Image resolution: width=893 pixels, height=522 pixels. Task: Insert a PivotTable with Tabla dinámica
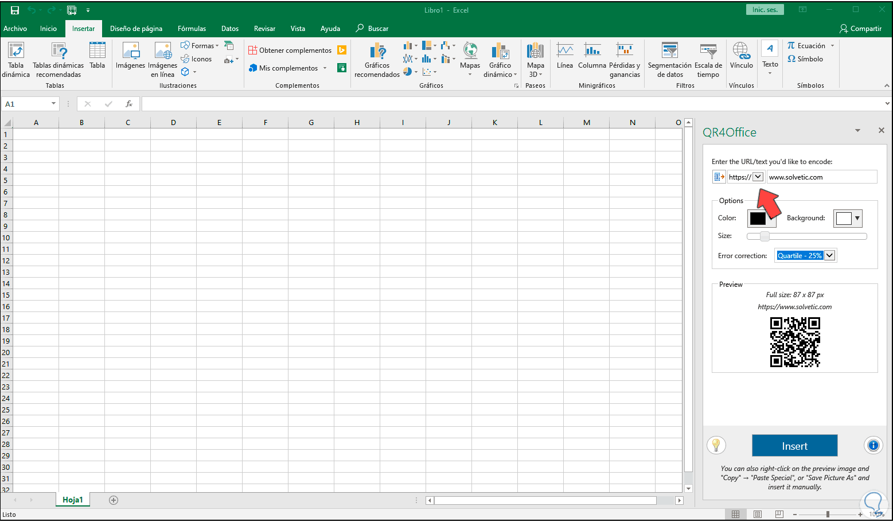[x=16, y=60]
